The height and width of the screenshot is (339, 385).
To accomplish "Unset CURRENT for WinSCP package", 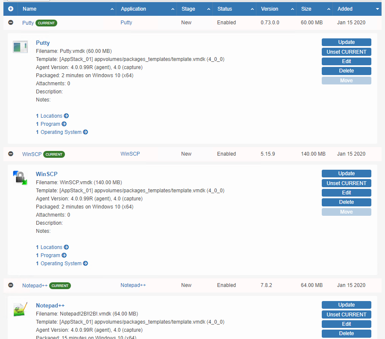I will (347, 183).
